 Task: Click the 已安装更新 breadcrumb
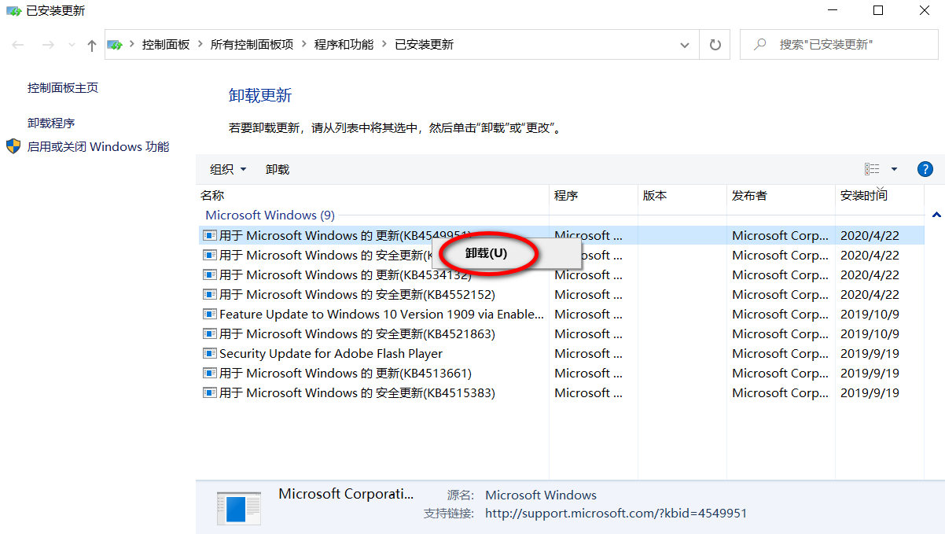[424, 45]
